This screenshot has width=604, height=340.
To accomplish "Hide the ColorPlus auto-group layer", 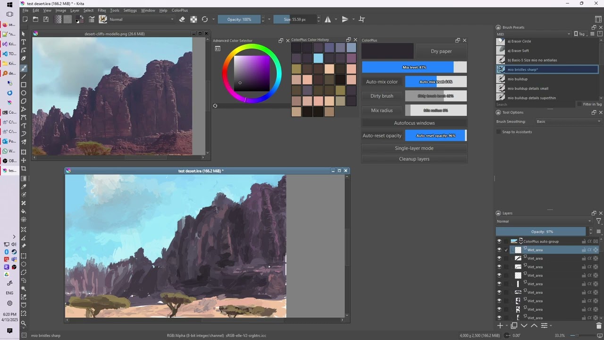I will tap(499, 241).
